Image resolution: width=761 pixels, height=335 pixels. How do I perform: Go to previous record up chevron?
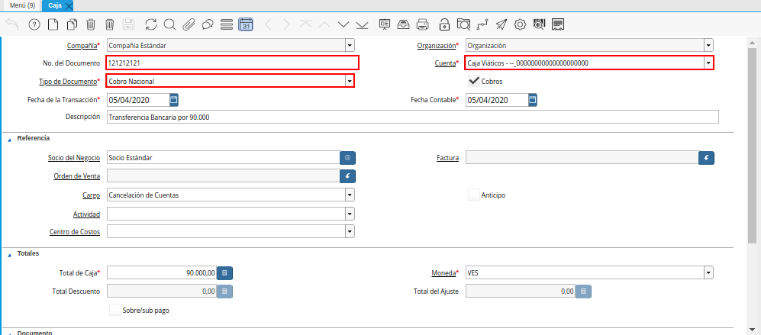[x=324, y=24]
